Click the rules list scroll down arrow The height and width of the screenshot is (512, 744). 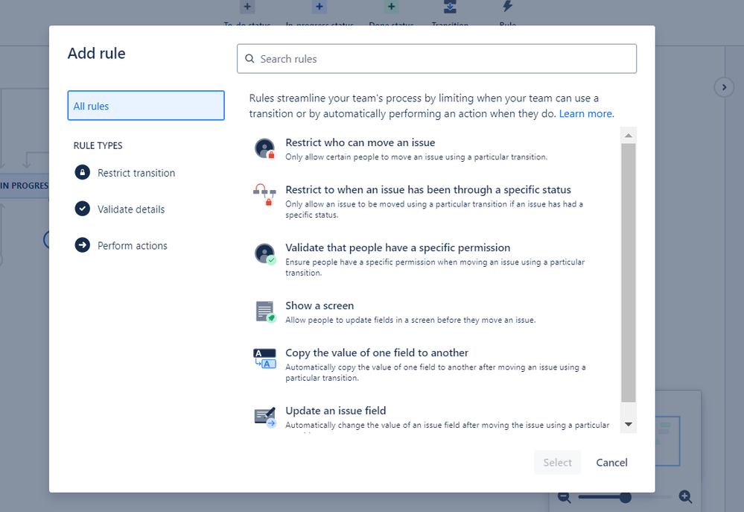629,424
